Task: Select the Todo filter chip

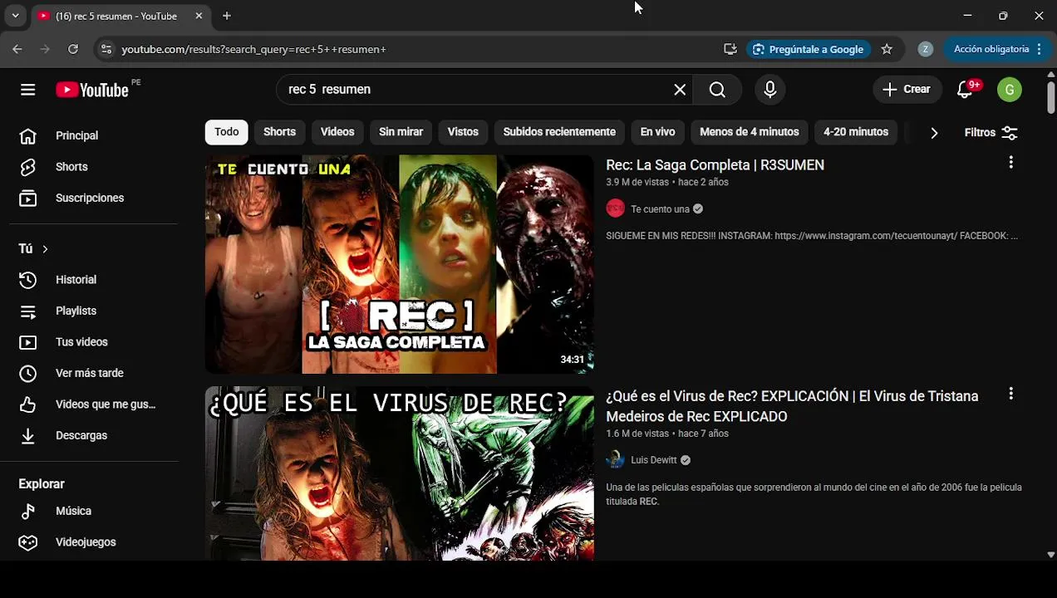Action: click(x=226, y=132)
